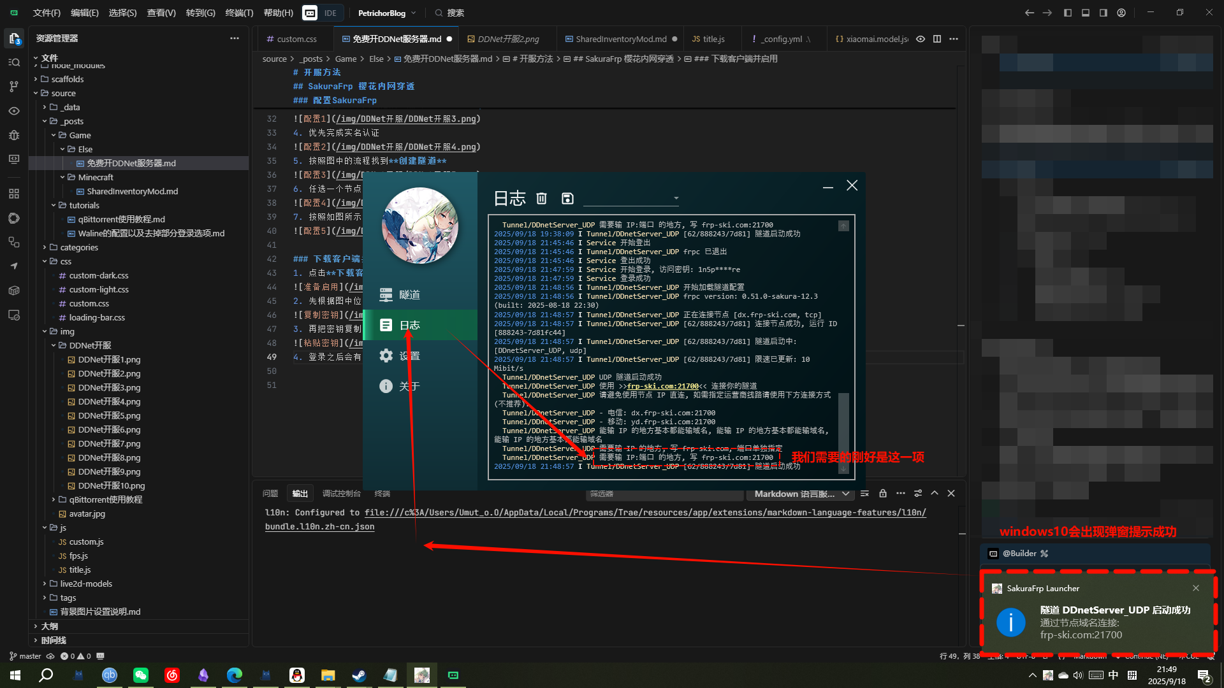The height and width of the screenshot is (688, 1224).
Task: Click the save log floppy icon
Action: coord(567,199)
